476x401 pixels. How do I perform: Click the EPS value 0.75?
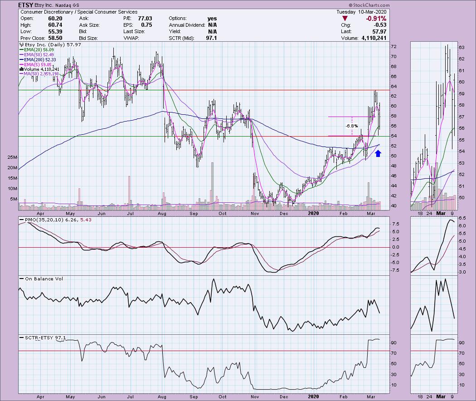(146, 25)
